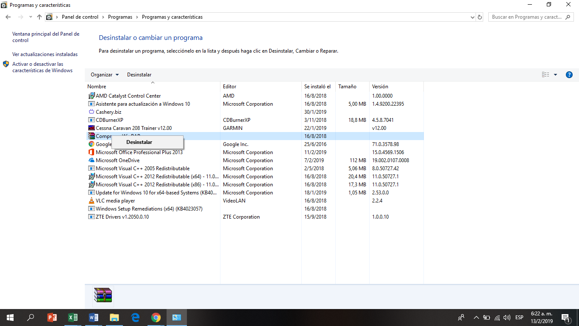Screen dimensions: 579x326
Task: Open the Windows Start menu
Action: 10,318
